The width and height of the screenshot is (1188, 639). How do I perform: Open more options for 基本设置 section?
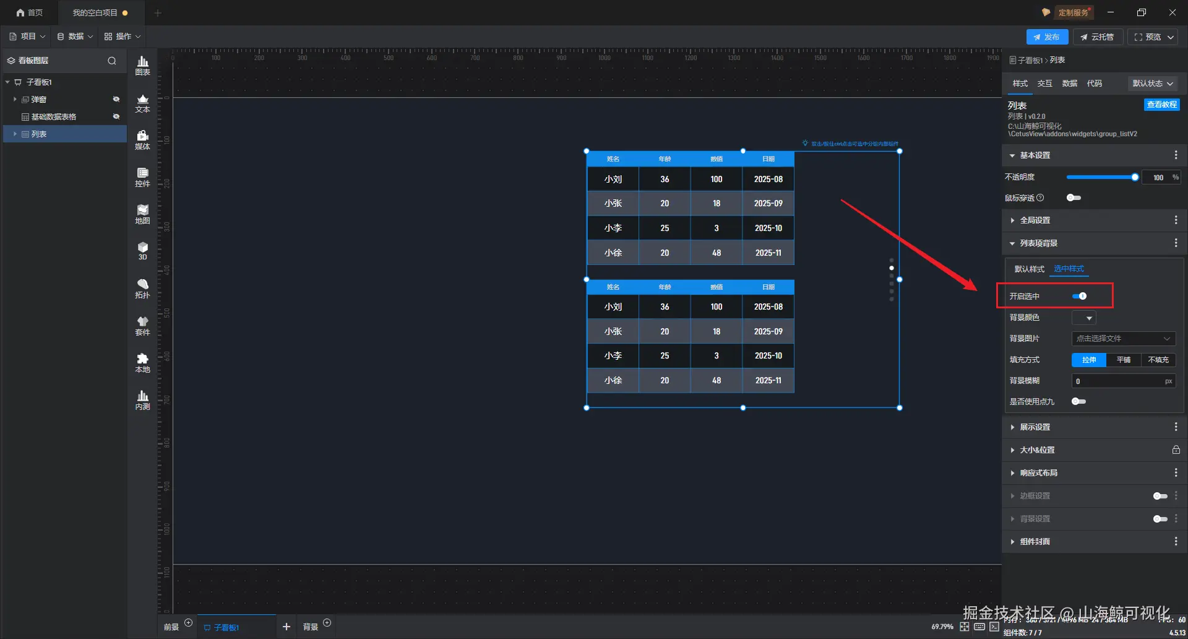[1176, 155]
